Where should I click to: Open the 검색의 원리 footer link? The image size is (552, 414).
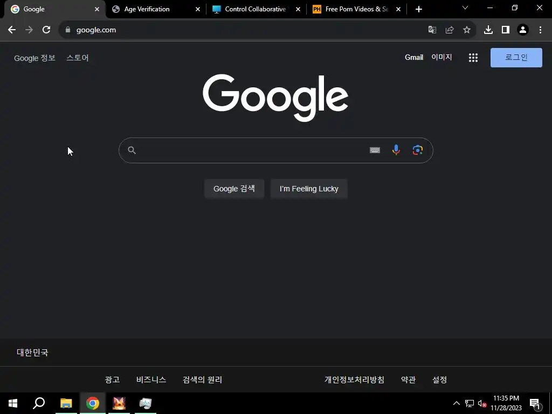coord(203,380)
